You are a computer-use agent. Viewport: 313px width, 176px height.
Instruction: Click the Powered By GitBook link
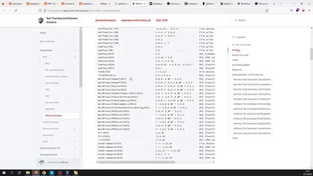point(58,162)
